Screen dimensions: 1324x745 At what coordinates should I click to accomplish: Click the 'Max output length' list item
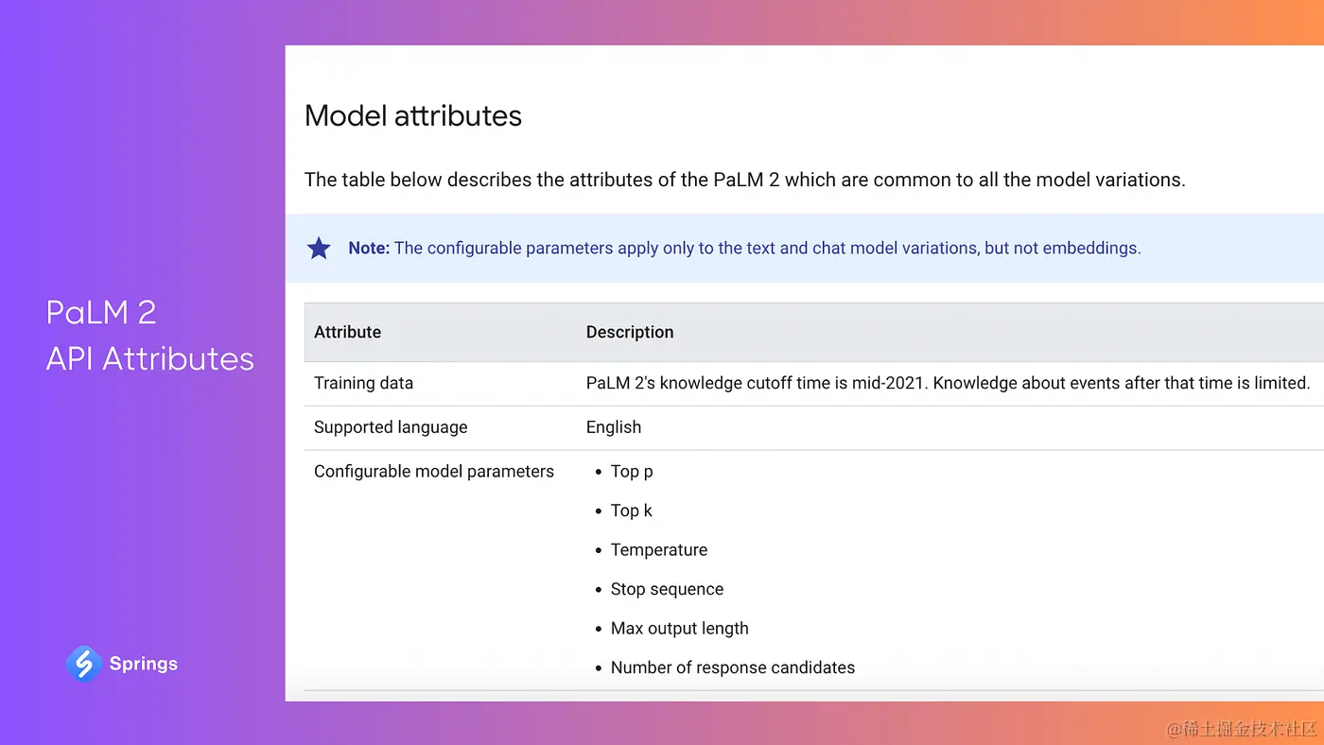[x=679, y=629]
